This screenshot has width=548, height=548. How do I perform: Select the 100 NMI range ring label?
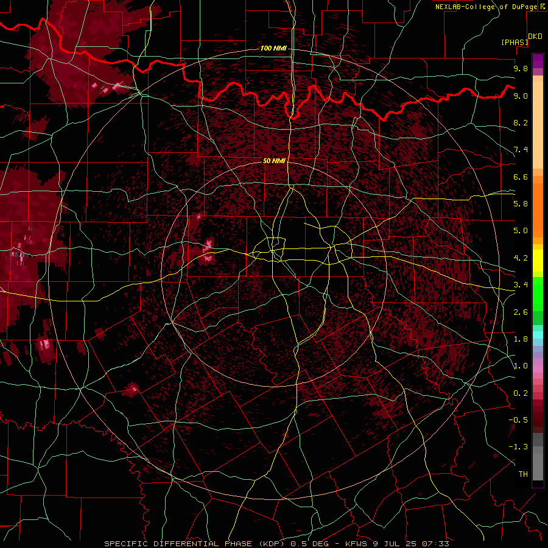pyautogui.click(x=273, y=48)
